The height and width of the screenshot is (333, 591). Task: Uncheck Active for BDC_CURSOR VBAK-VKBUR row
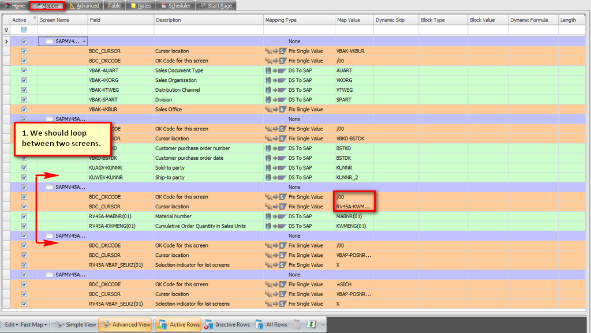point(24,51)
